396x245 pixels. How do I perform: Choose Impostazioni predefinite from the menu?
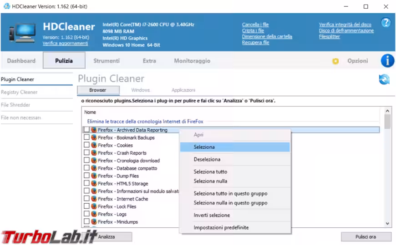[x=235, y=227]
